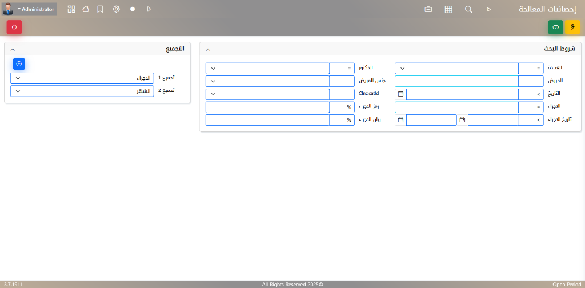Collapse the شروط البحث panel

[x=208, y=50]
